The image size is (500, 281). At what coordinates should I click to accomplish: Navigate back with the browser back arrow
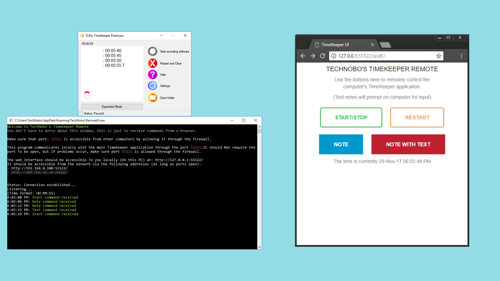(x=303, y=56)
